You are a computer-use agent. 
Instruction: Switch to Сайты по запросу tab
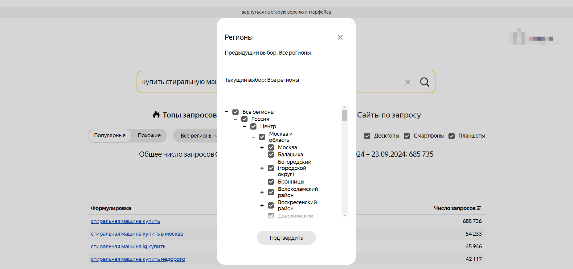[x=389, y=115]
